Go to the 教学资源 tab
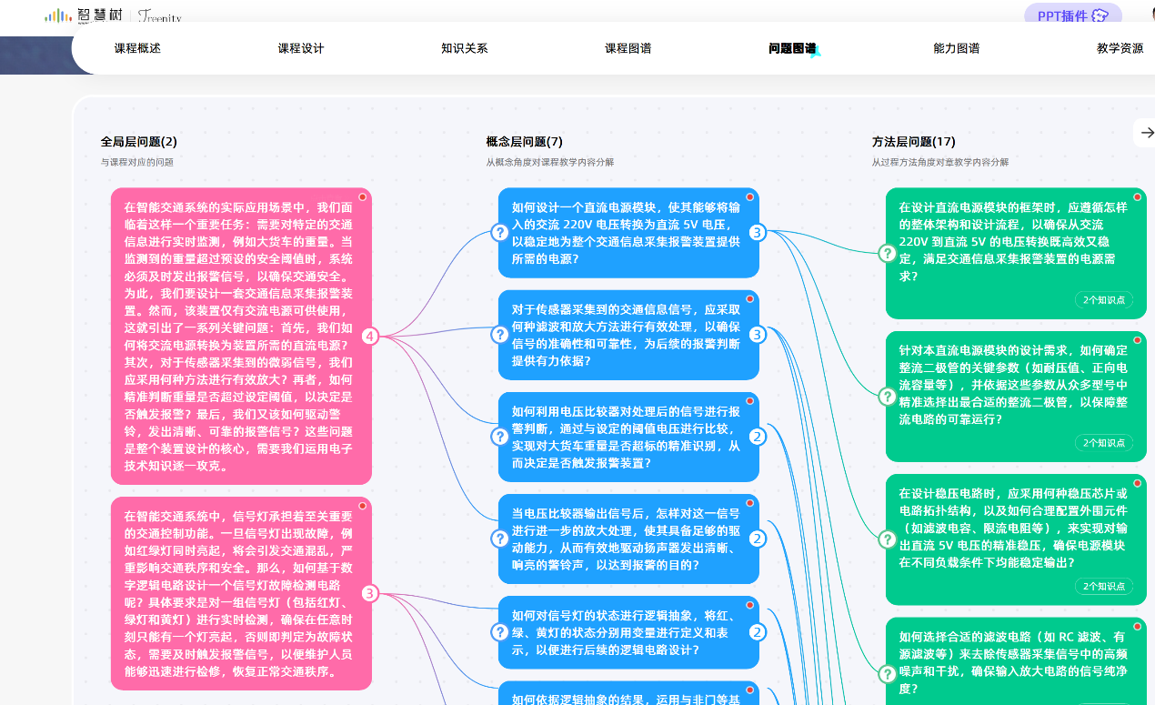Viewport: 1155px width, 705px height. 1120,48
